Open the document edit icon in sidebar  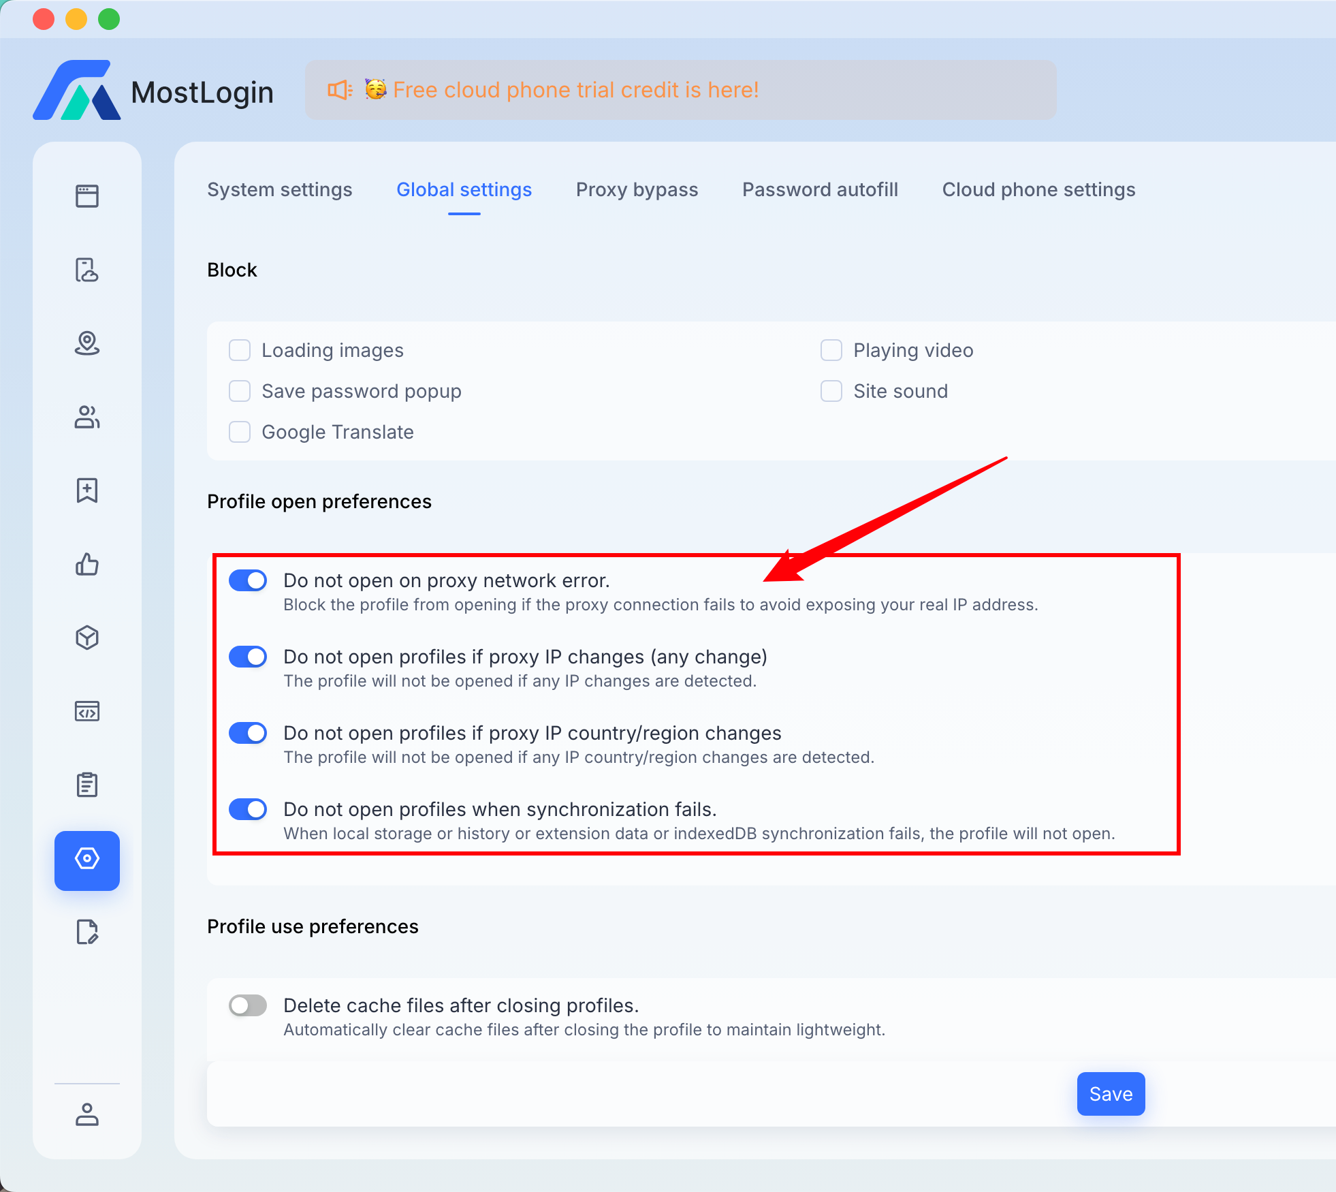pyautogui.click(x=87, y=932)
